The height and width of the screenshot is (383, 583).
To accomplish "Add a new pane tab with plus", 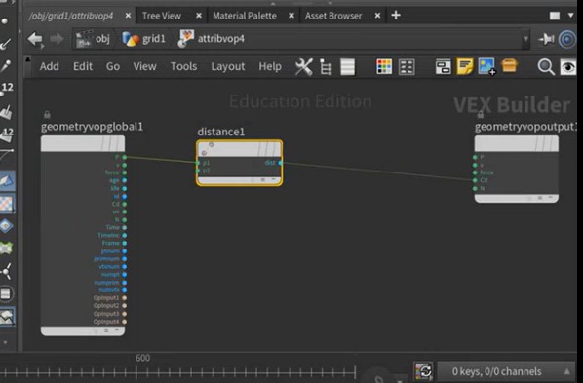I will (396, 16).
